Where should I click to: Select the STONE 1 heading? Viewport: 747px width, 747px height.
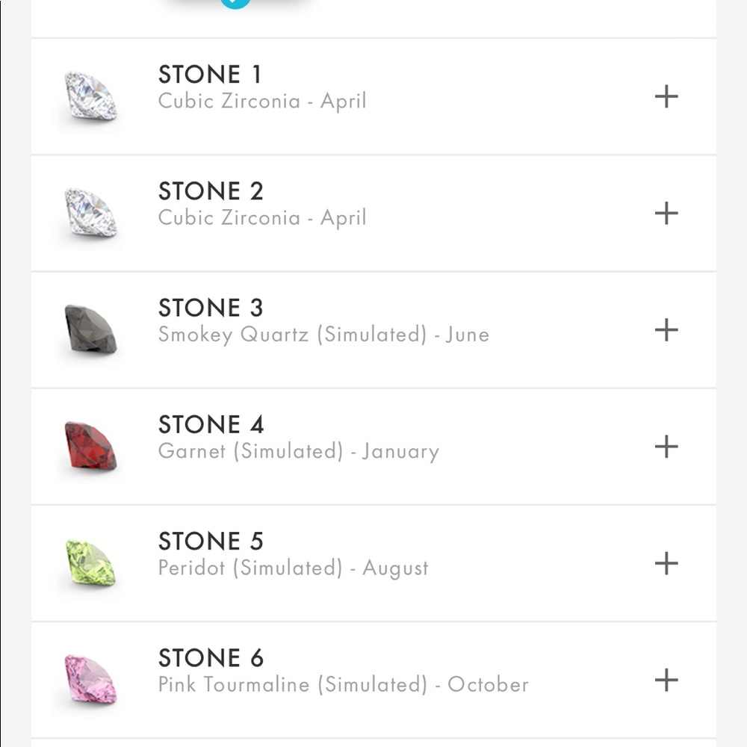coord(210,74)
